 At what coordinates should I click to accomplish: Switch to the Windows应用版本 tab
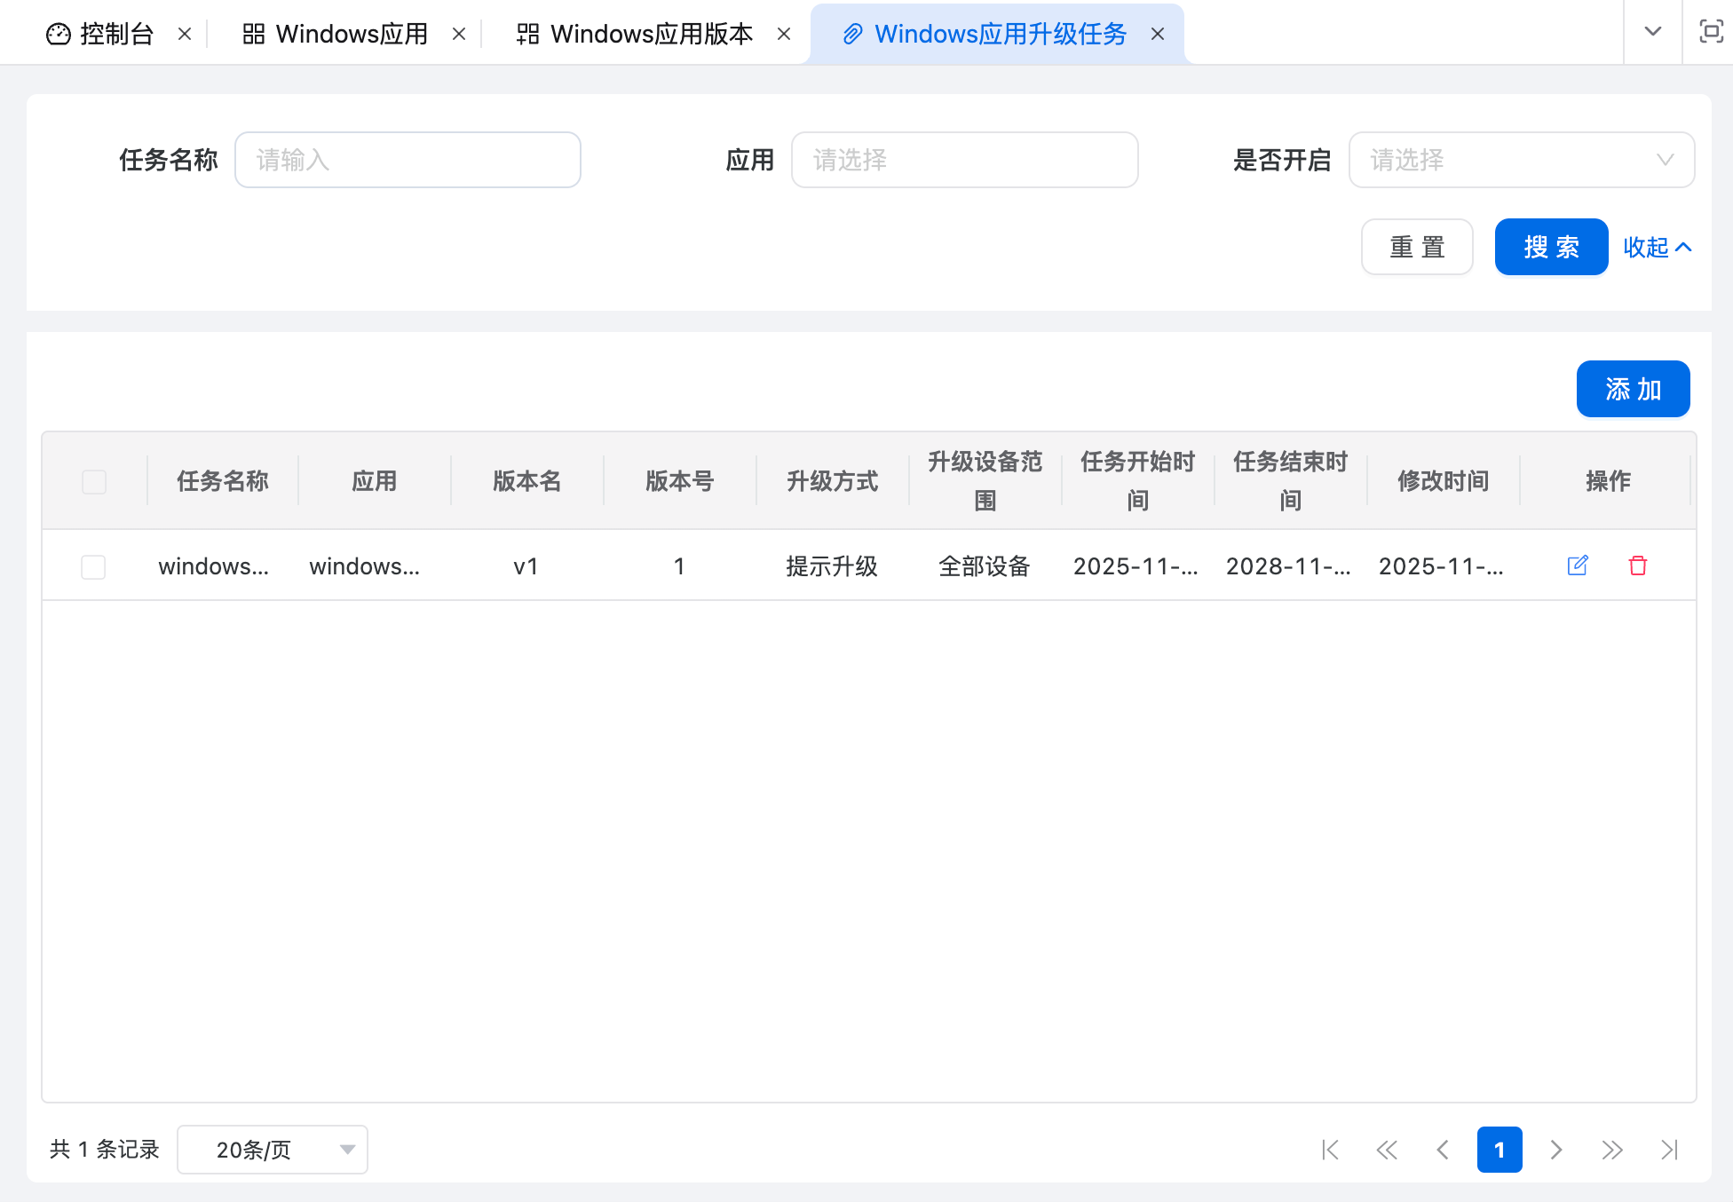tap(651, 34)
